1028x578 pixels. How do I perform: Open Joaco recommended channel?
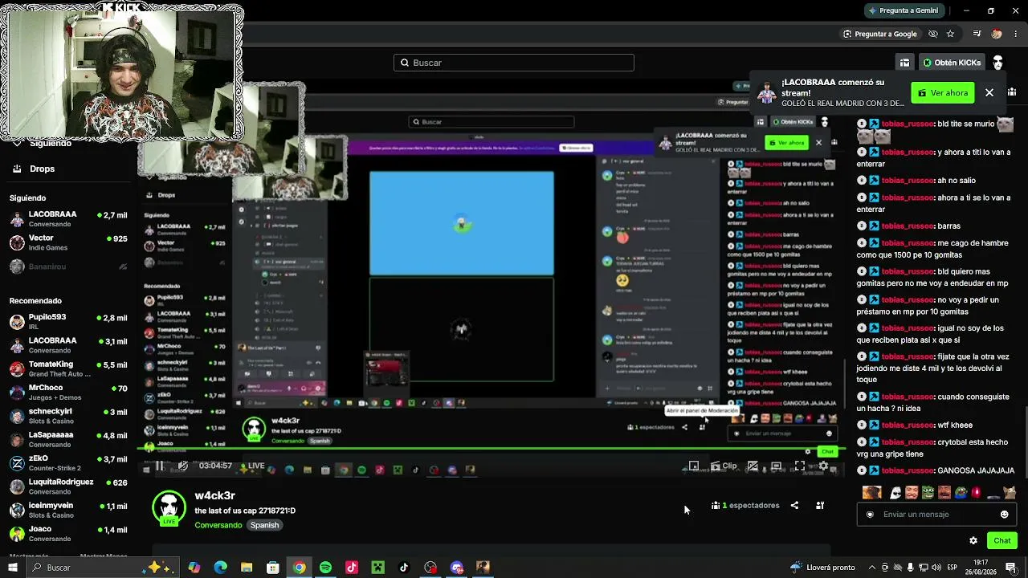pyautogui.click(x=68, y=534)
